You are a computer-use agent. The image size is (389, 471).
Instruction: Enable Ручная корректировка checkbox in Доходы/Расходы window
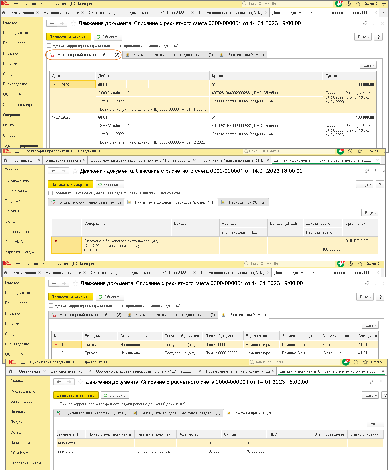coord(51,193)
